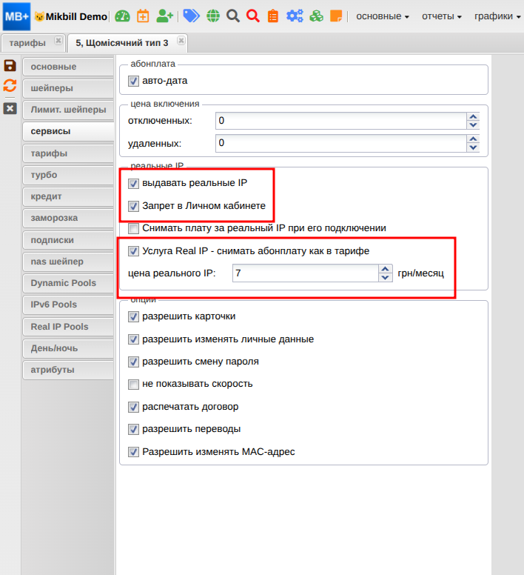Viewport: 524px width, 575px height.
Task: Open атрибуты section in sidebar
Action: [68, 370]
